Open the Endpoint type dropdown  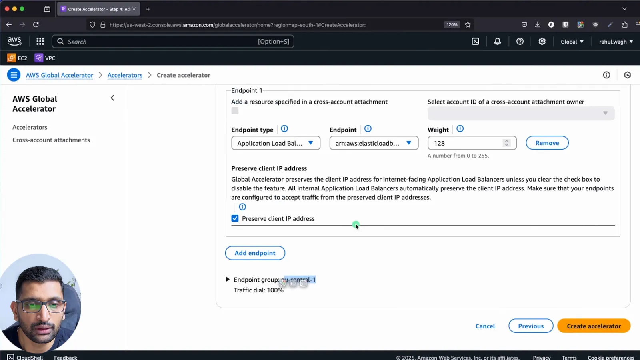(276, 143)
